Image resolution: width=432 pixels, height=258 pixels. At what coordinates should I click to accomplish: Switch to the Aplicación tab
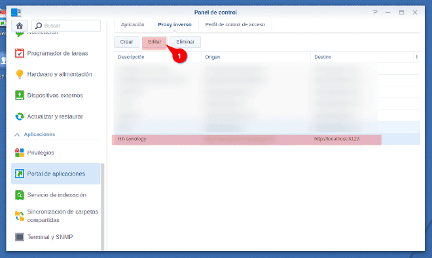[132, 24]
